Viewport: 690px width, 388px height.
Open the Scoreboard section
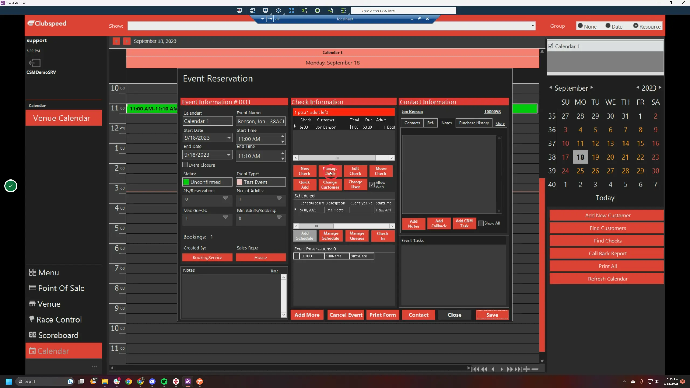click(x=54, y=335)
